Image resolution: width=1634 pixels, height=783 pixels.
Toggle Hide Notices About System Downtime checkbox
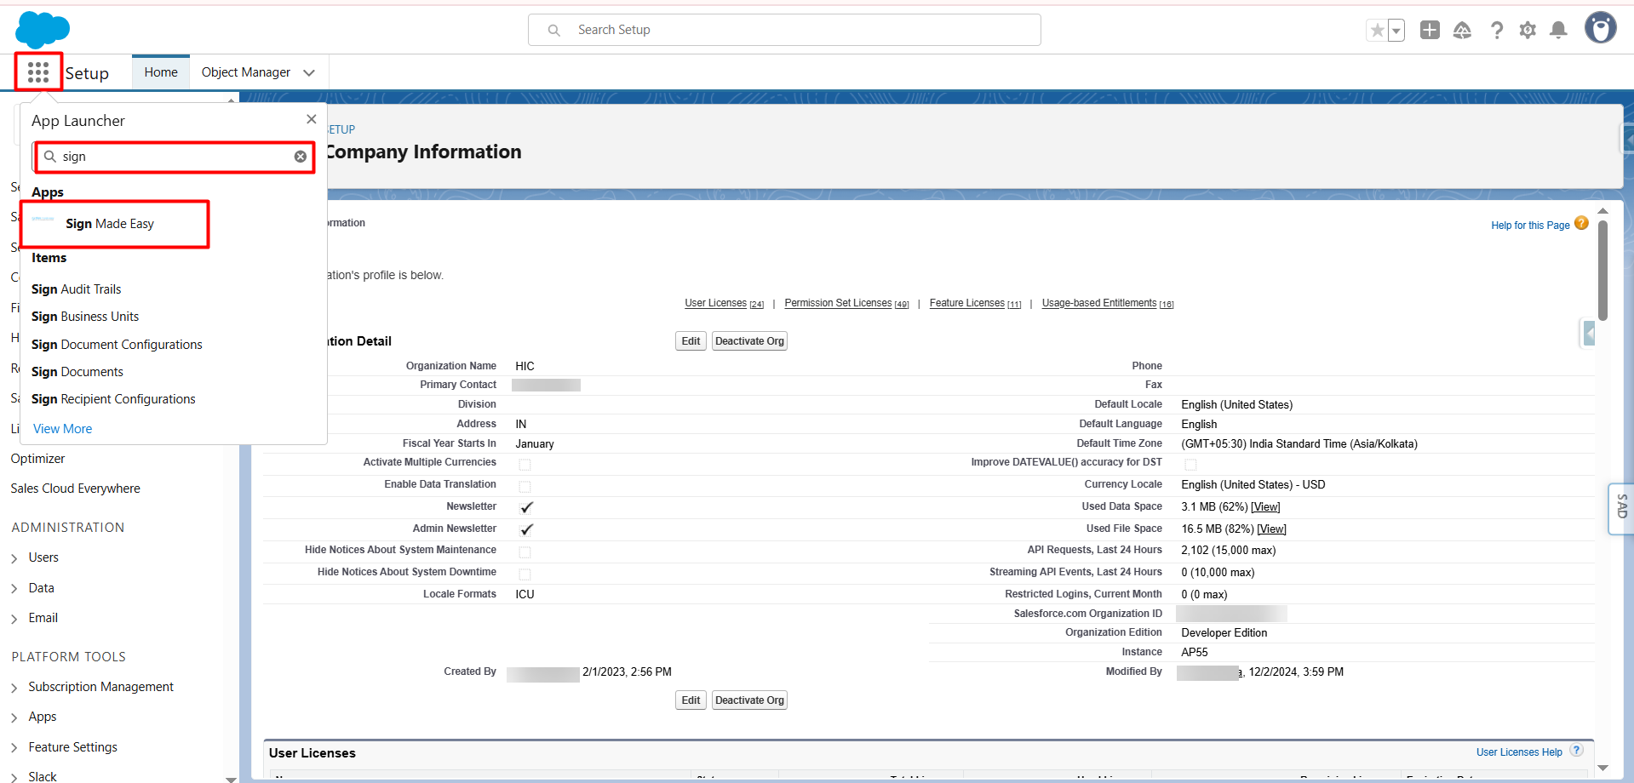525,574
